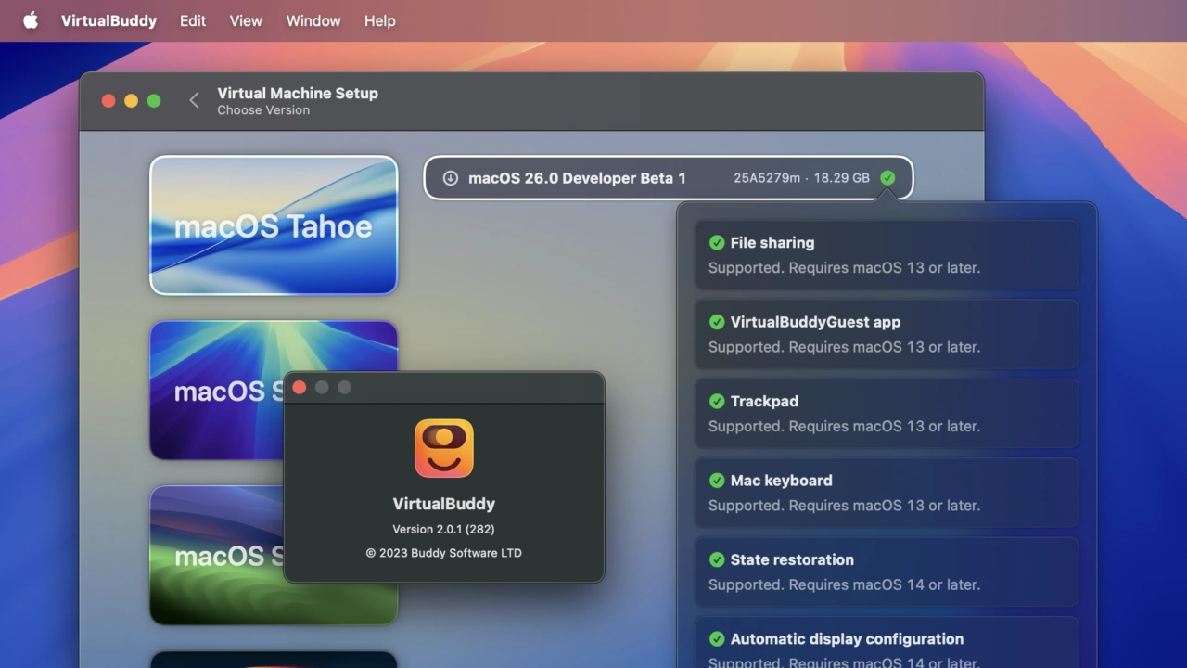The height and width of the screenshot is (668, 1187).
Task: Open the macOS 26.0 Developer Beta 1 dropdown
Action: tap(668, 178)
